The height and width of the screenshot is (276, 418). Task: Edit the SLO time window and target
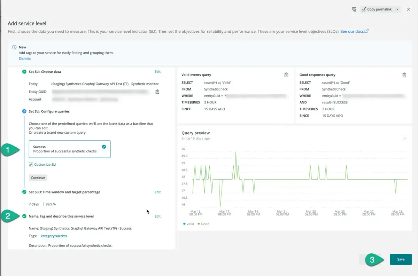157,192
